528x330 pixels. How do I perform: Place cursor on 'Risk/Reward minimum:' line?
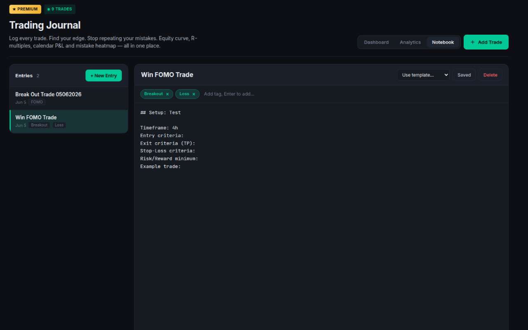[169, 159]
